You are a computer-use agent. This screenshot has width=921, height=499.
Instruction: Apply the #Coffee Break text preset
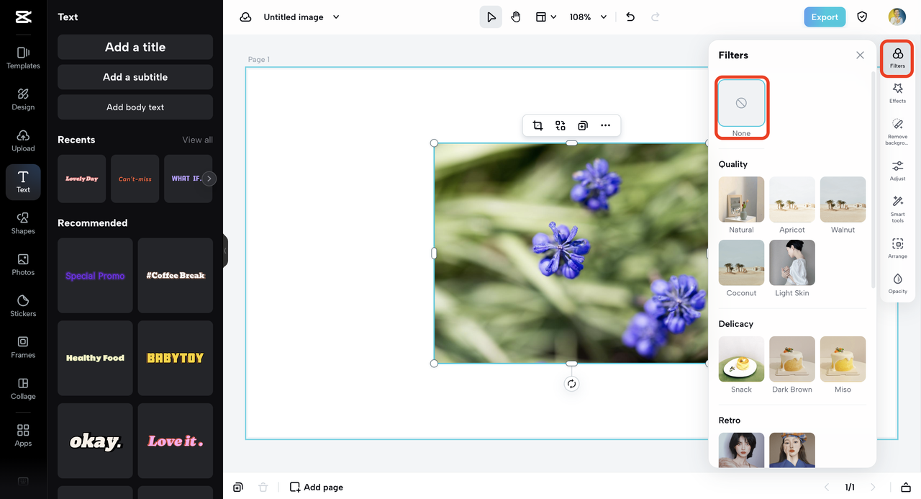point(176,276)
